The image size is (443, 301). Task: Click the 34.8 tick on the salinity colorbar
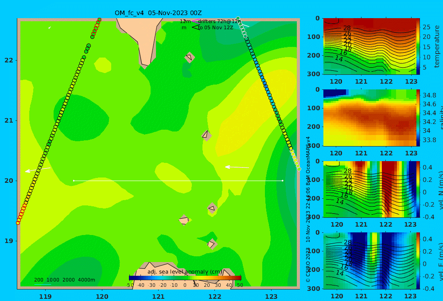click(429, 95)
